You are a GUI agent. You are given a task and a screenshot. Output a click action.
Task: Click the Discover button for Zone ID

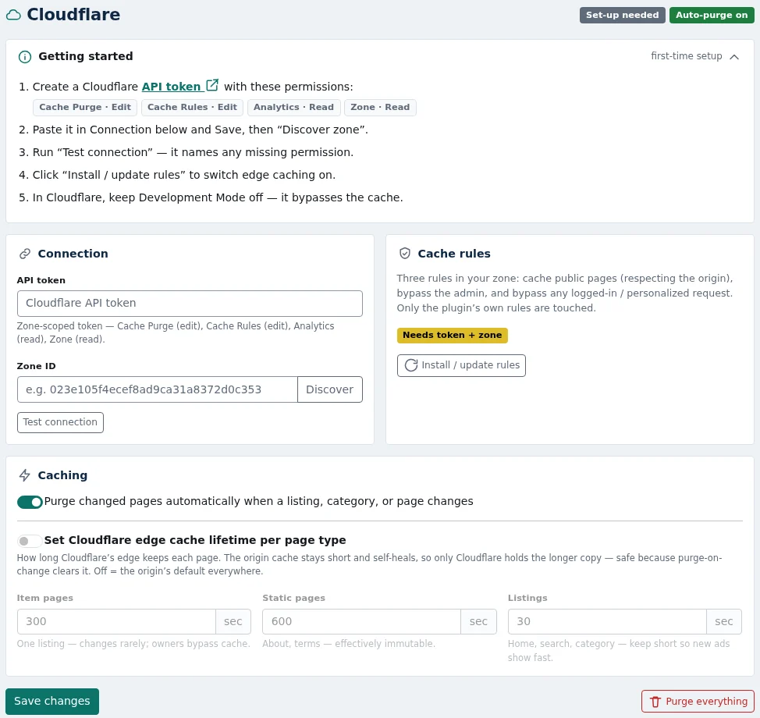(329, 389)
